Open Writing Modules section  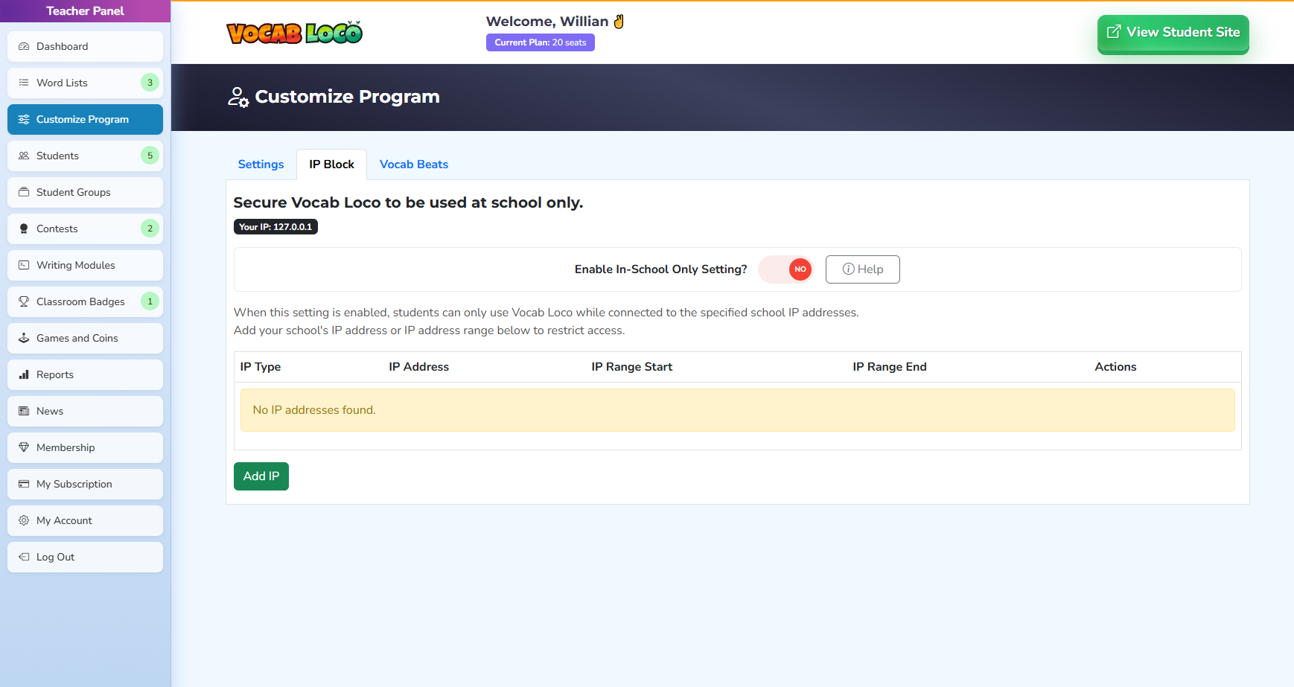(x=85, y=265)
